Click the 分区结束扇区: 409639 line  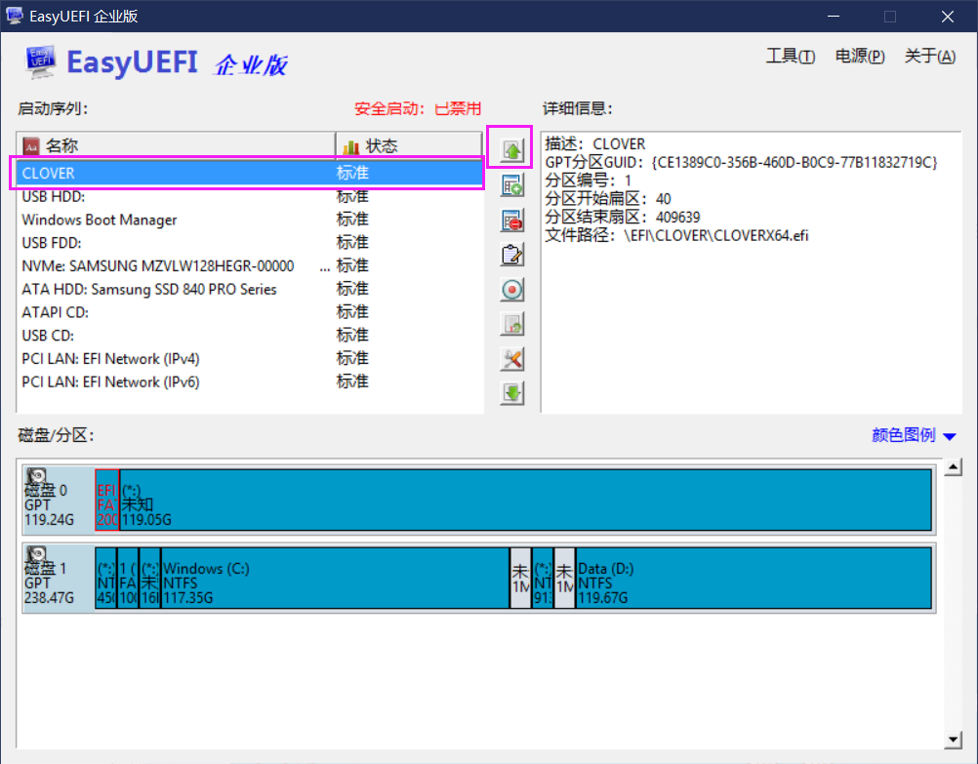[623, 217]
